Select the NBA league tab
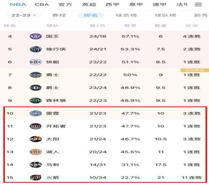Image resolution: width=209 pixels, height=184 pixels. pyautogui.click(x=18, y=5)
